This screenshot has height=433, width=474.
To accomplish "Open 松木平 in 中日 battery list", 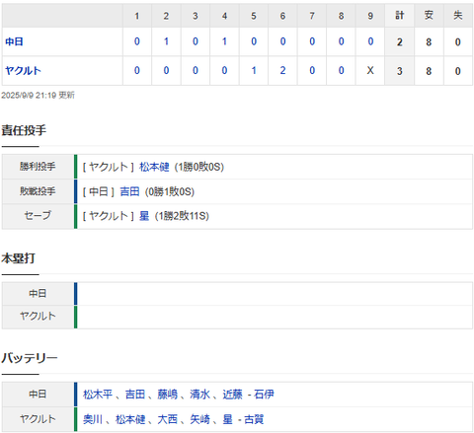I will pyautogui.click(x=98, y=394).
